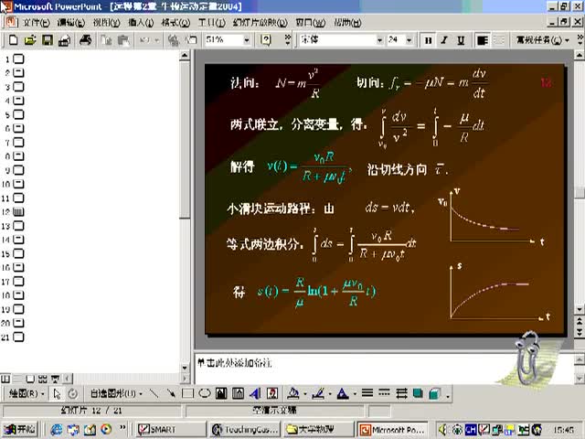Open the font name dropdown
Screen dimensions: 585x439
379,40
